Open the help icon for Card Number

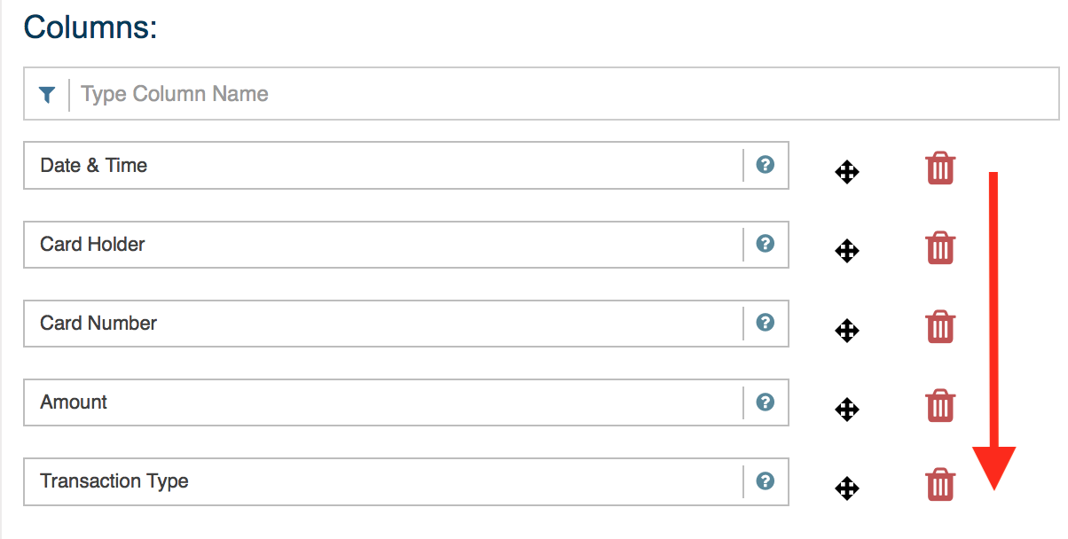click(x=765, y=324)
